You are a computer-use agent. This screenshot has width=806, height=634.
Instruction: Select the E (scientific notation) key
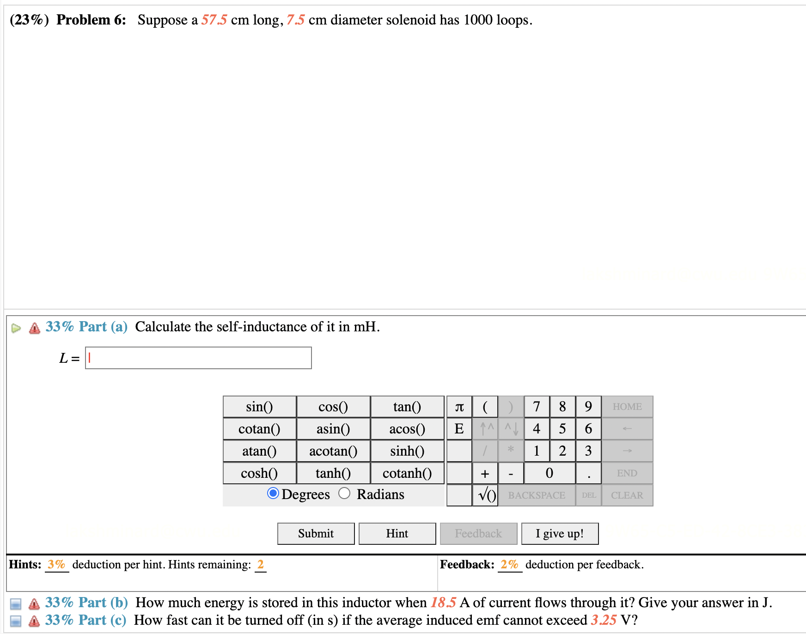click(459, 428)
